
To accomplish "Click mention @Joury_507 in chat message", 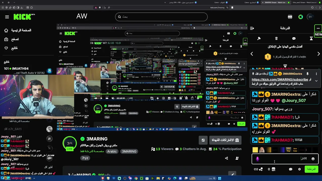I will pyautogui.click(x=294, y=101).
